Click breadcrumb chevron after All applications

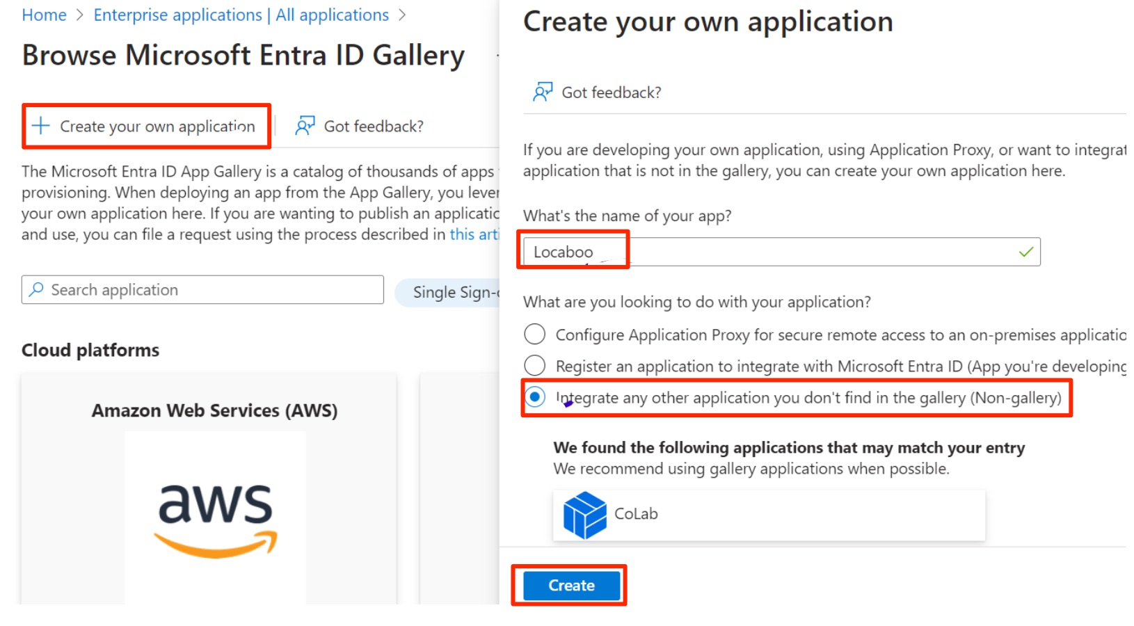coord(402,15)
